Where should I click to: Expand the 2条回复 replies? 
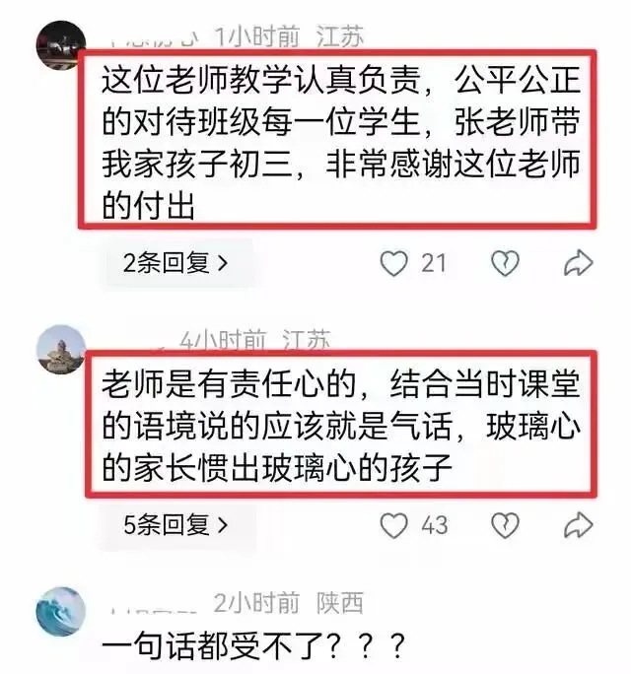coord(175,263)
